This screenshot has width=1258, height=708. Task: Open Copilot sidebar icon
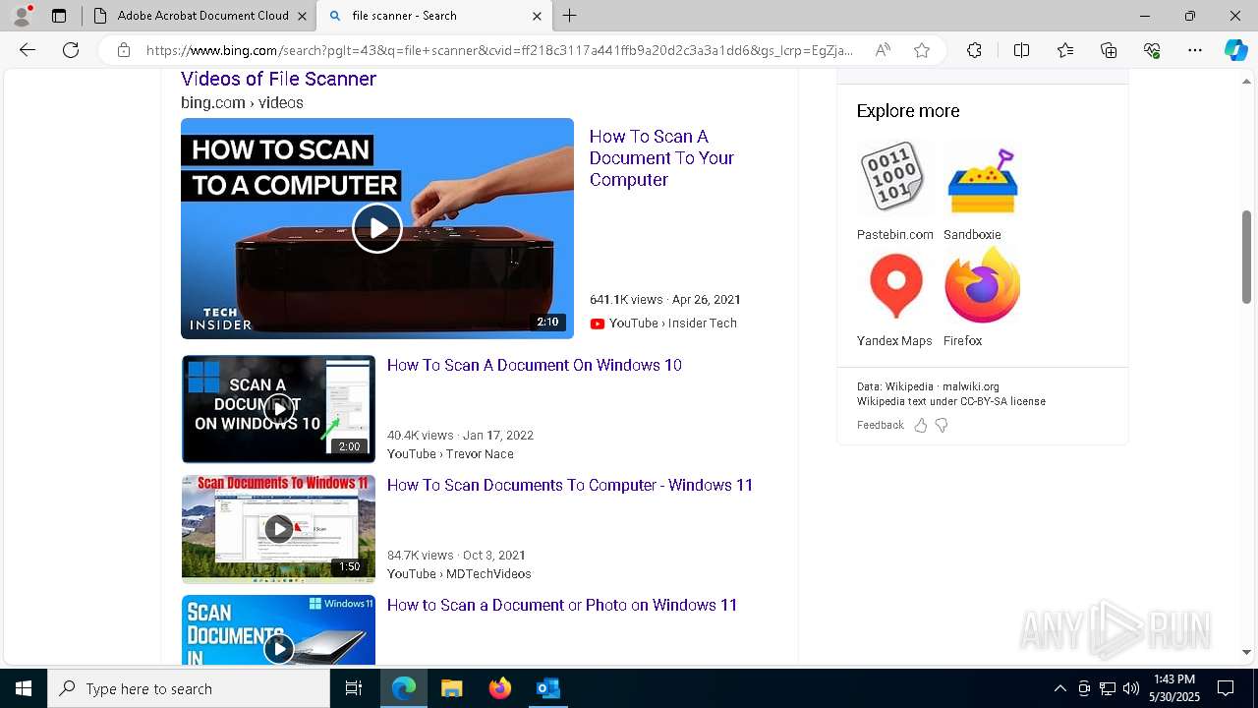pyautogui.click(x=1235, y=50)
